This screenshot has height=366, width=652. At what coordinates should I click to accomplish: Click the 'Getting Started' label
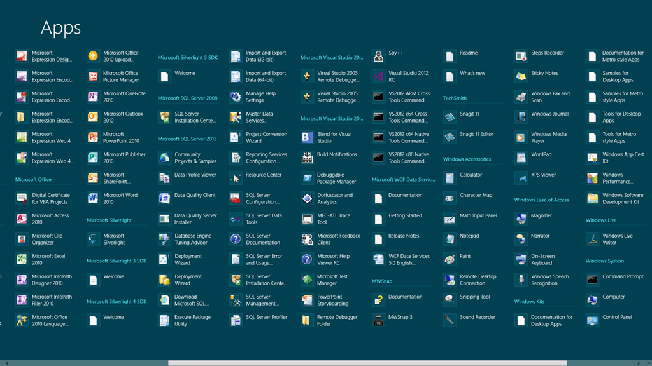pyautogui.click(x=405, y=215)
